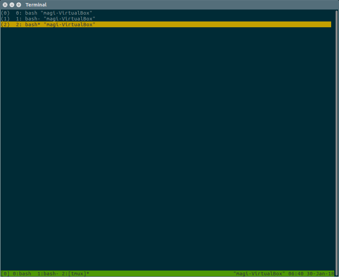Close the Terminal window

[x=5, y=5]
